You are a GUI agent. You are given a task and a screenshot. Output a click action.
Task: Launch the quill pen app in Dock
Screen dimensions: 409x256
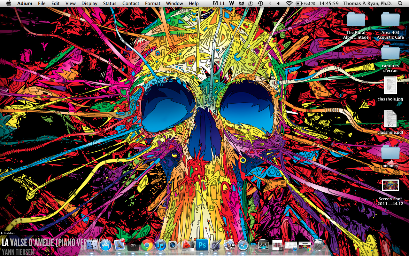pos(216,245)
